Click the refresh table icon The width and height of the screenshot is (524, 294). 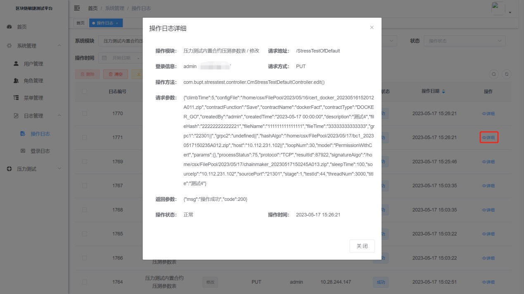(507, 74)
